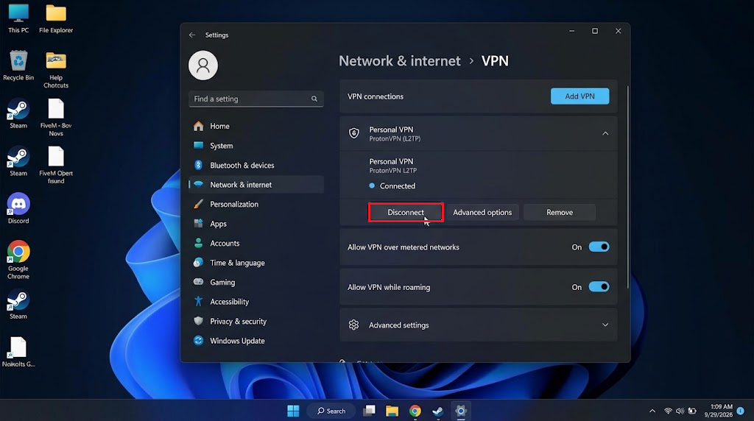The height and width of the screenshot is (421, 754).
Task: Open Privacy & security settings
Action: (256, 322)
